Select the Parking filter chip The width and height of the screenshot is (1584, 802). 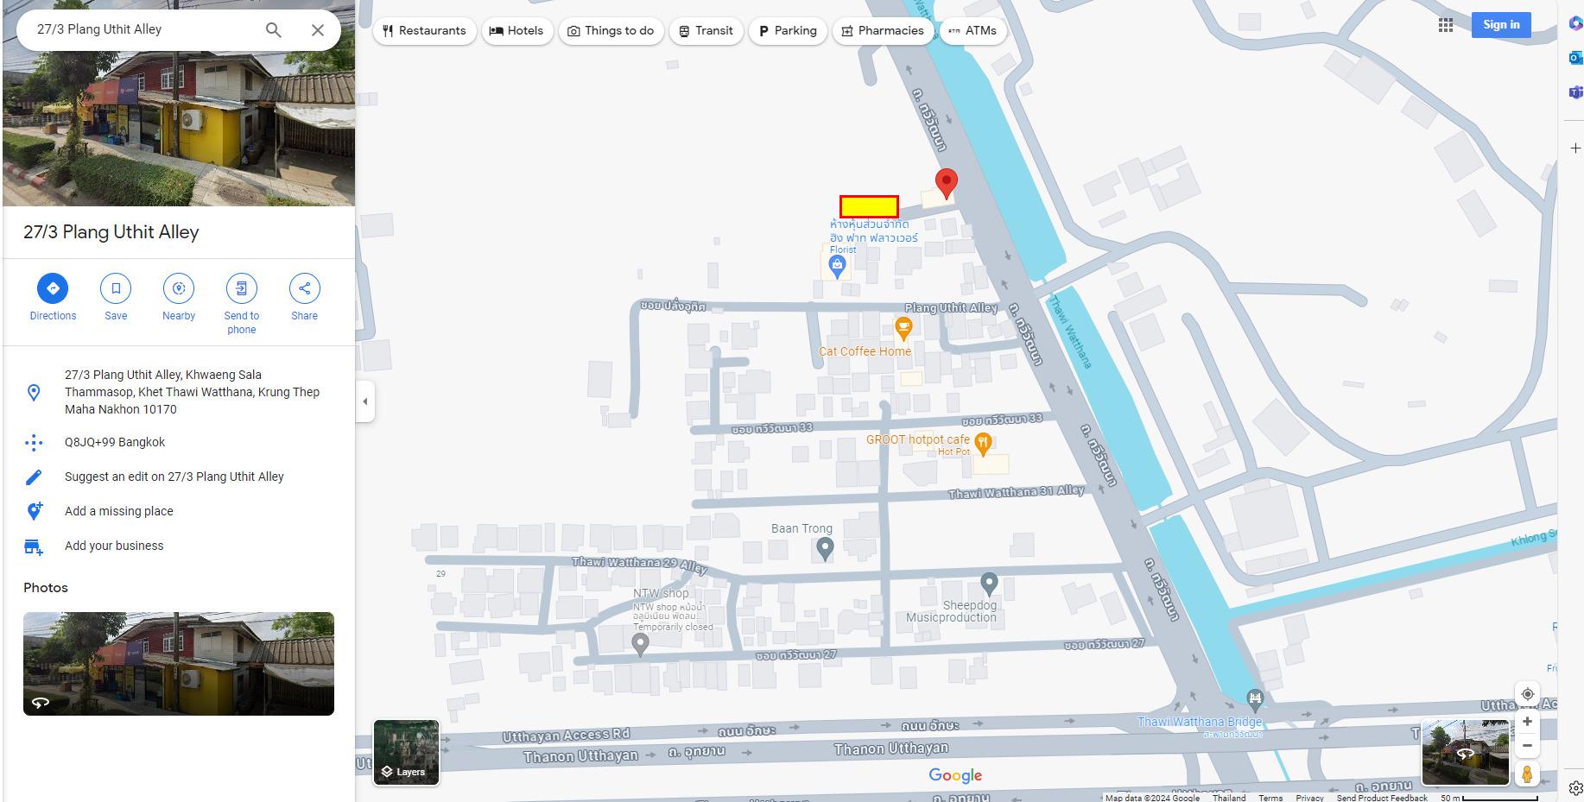[x=788, y=31]
